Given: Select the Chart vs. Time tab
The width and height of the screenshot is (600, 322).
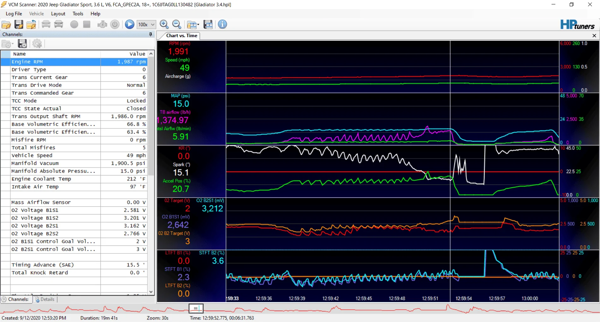Looking at the screenshot, I should [182, 36].
